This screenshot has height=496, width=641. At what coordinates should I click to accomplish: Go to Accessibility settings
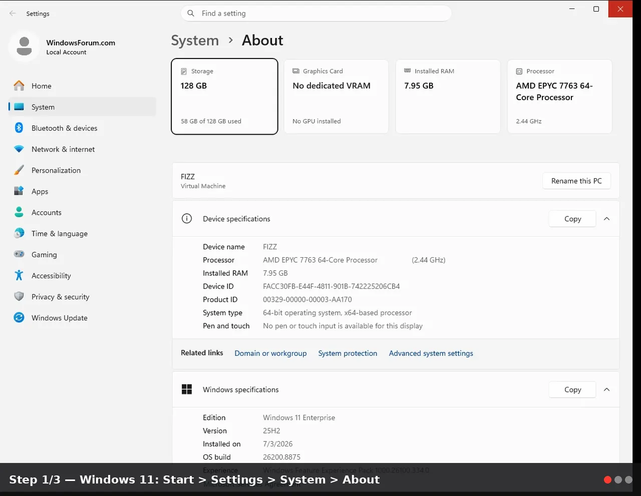point(82,275)
